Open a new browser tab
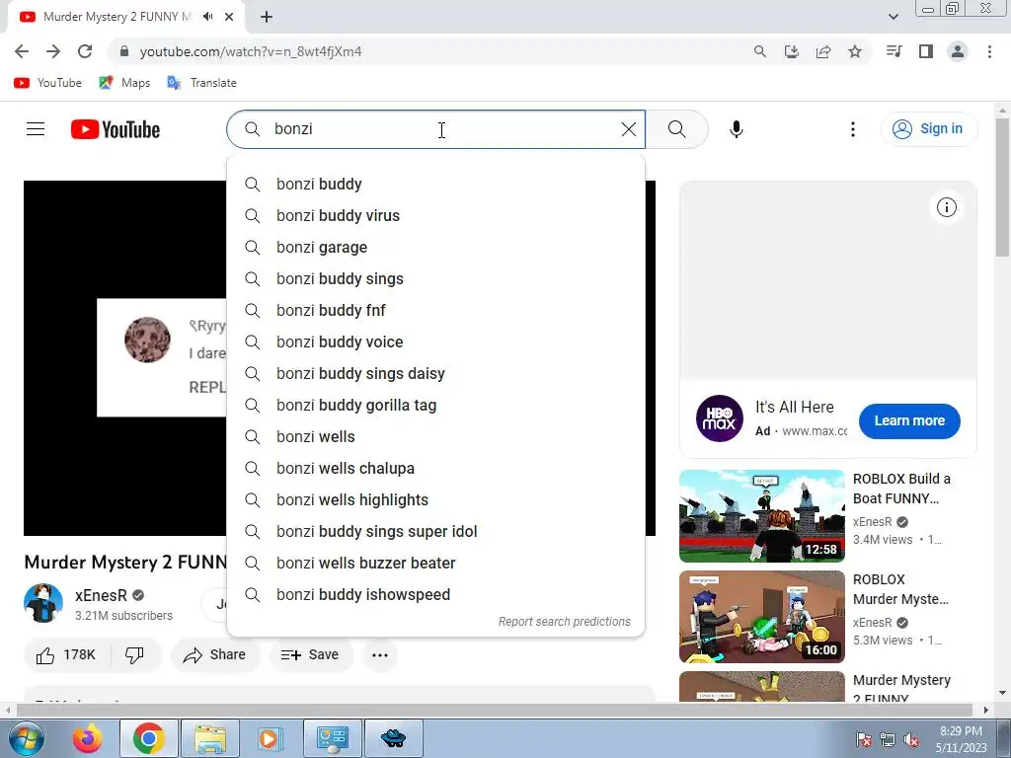Viewport: 1011px width, 758px height. 267,17
